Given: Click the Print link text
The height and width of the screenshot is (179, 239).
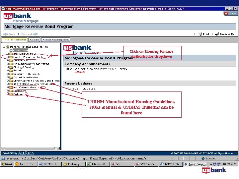Looking at the screenshot, I should (206, 34).
